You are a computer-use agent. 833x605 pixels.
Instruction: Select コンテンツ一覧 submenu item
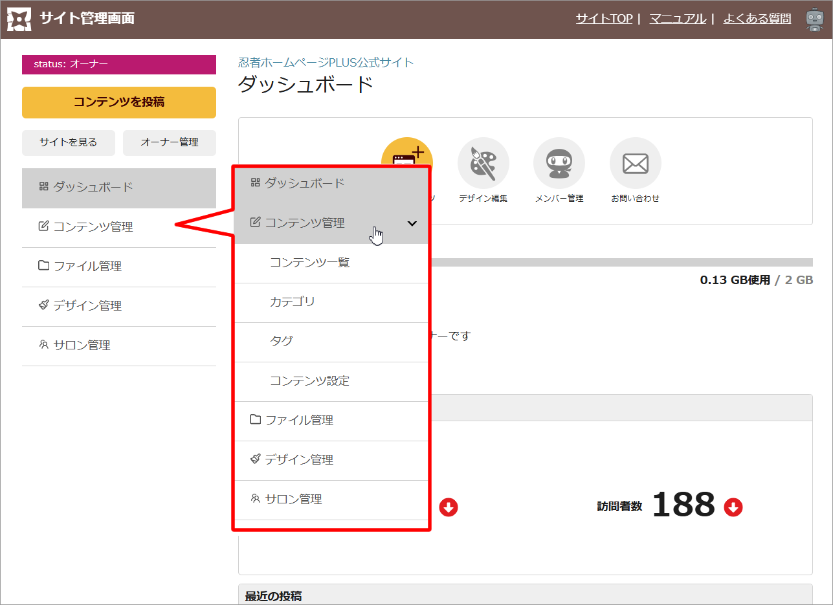click(x=309, y=263)
